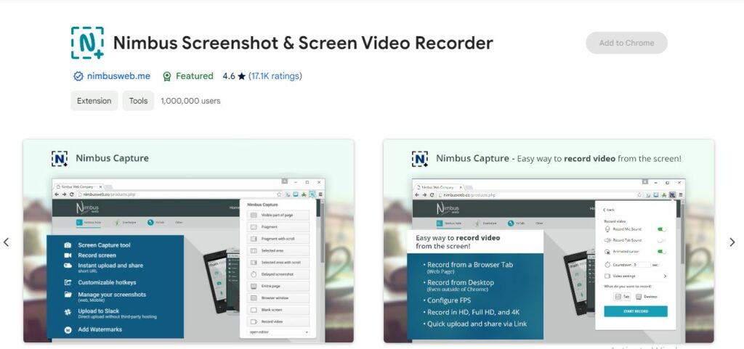744x349 pixels.
Task: Open the 17.1K ratings link
Action: point(275,76)
